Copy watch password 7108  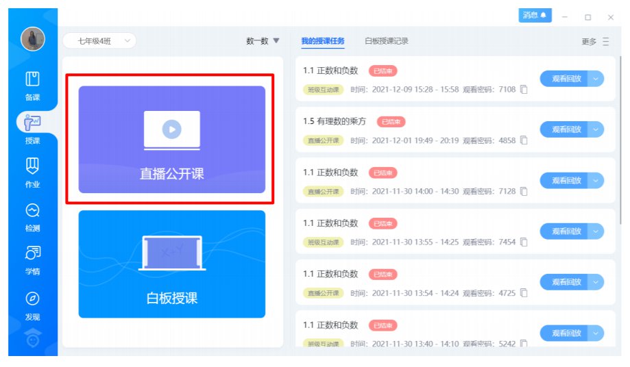524,89
